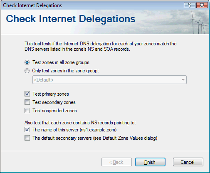Click the window title bar text
The width and height of the screenshot is (210, 173).
[x=32, y=5]
